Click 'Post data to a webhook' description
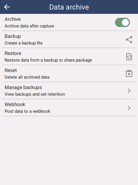The image size is (138, 185). tap(28, 111)
